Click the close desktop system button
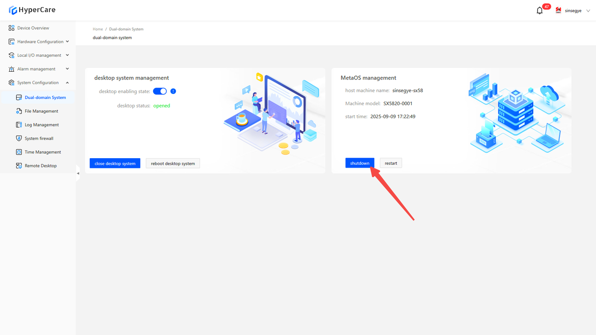Screen dimensions: 596x335 click(x=115, y=163)
